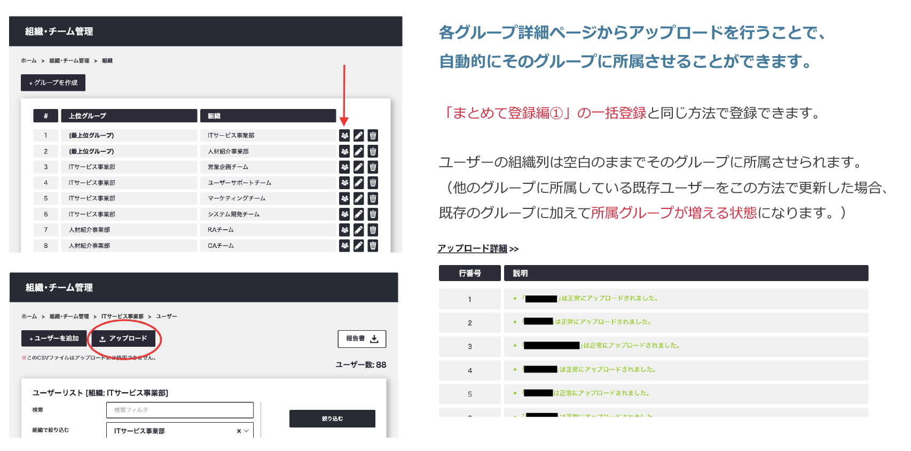Click the 説明 column header

tap(686, 273)
